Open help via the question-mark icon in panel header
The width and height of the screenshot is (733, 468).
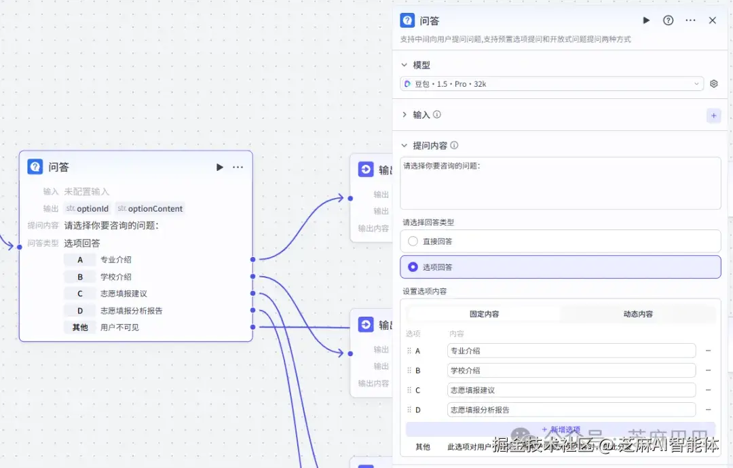[x=668, y=20]
